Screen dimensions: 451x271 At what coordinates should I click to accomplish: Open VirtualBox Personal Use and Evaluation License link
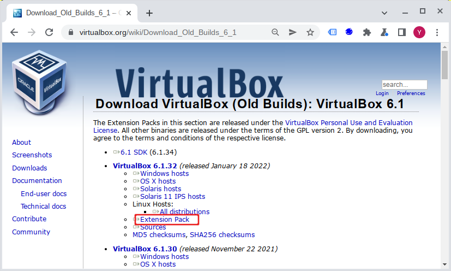(x=349, y=123)
